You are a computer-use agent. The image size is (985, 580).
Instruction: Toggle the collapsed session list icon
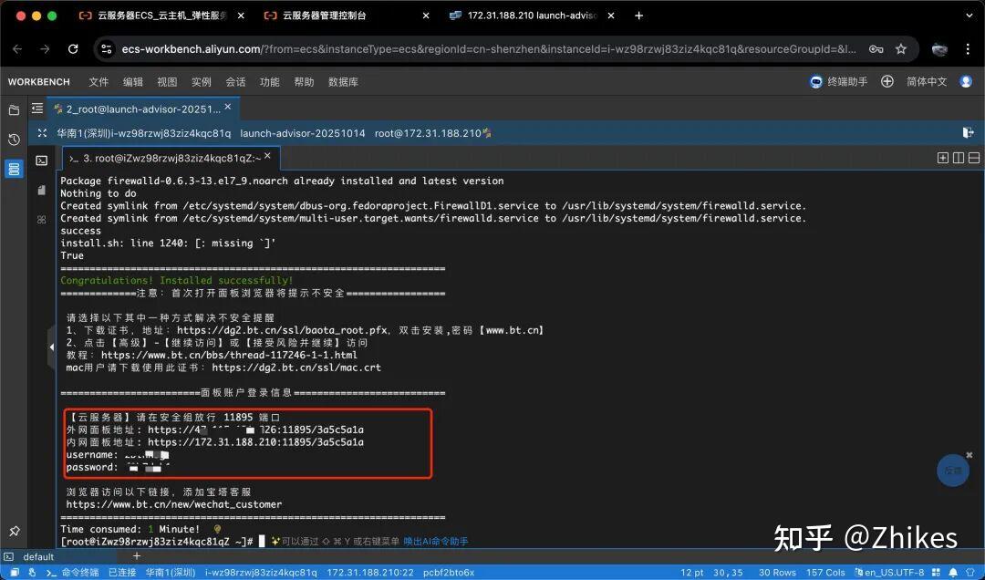37,109
